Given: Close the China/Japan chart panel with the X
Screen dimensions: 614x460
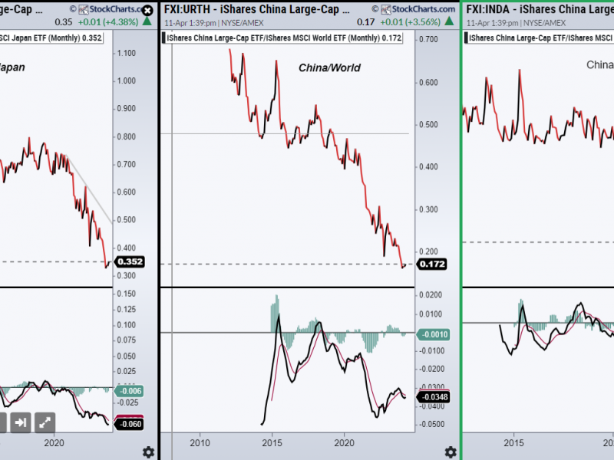Looking at the screenshot, I should point(147,10).
